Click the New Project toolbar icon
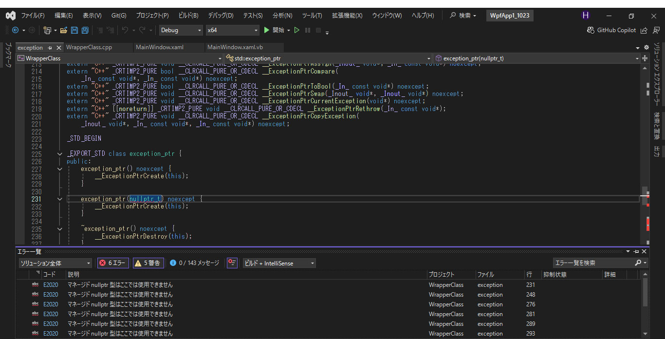The image size is (665, 339). [47, 30]
